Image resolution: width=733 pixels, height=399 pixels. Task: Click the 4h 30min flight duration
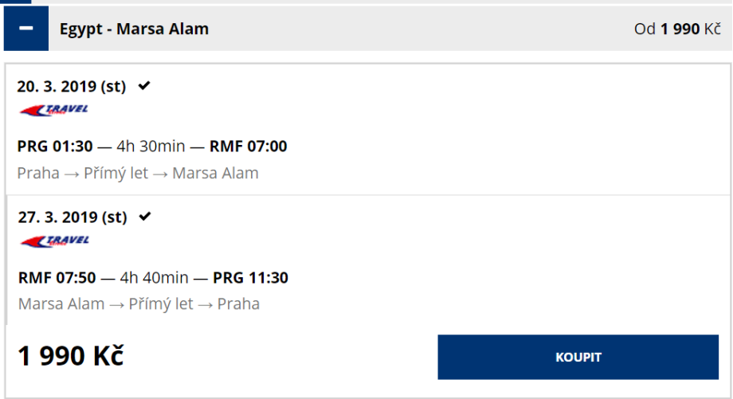(151, 147)
